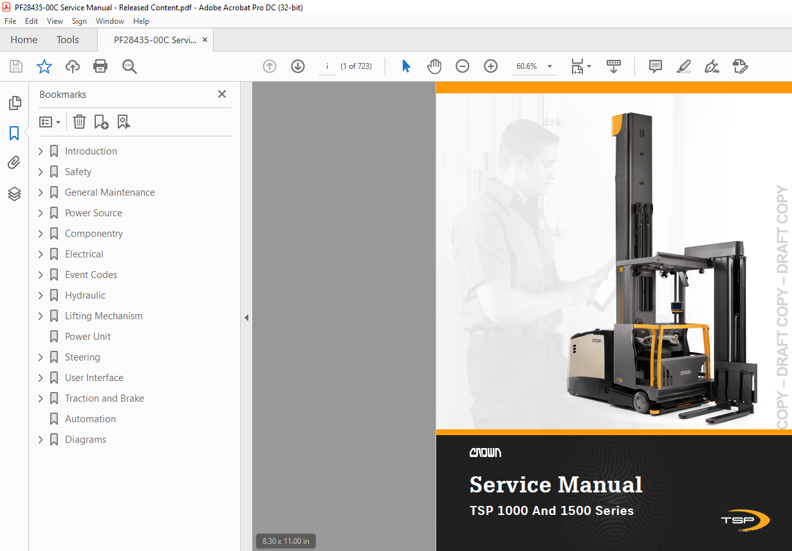Open the Sign menu
Image resolution: width=792 pixels, height=551 pixels.
79,21
